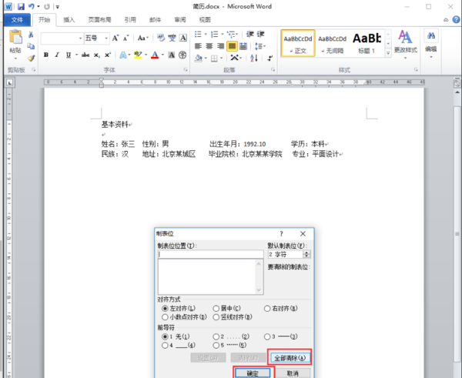The image size is (462, 378).
Task: Click the Cut scissors icon
Action: click(31, 35)
